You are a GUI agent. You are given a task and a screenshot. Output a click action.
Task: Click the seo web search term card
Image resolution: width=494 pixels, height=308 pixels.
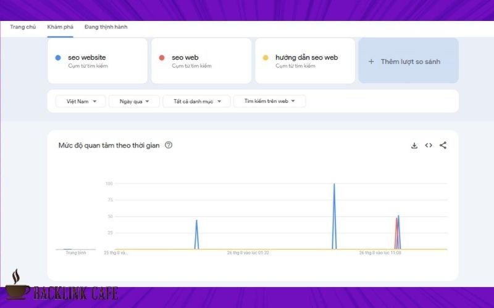click(x=201, y=60)
